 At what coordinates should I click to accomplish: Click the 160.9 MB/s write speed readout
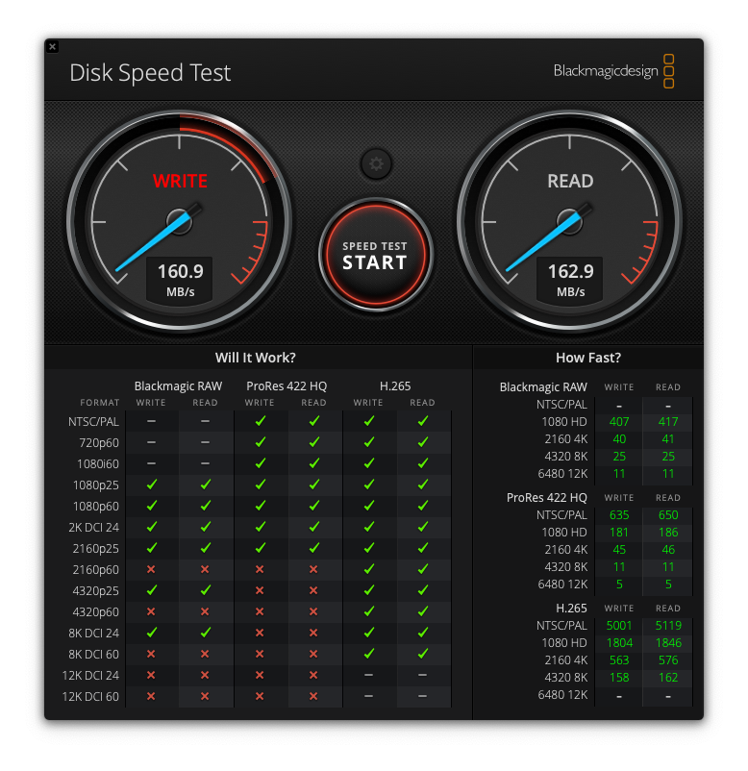(180, 279)
